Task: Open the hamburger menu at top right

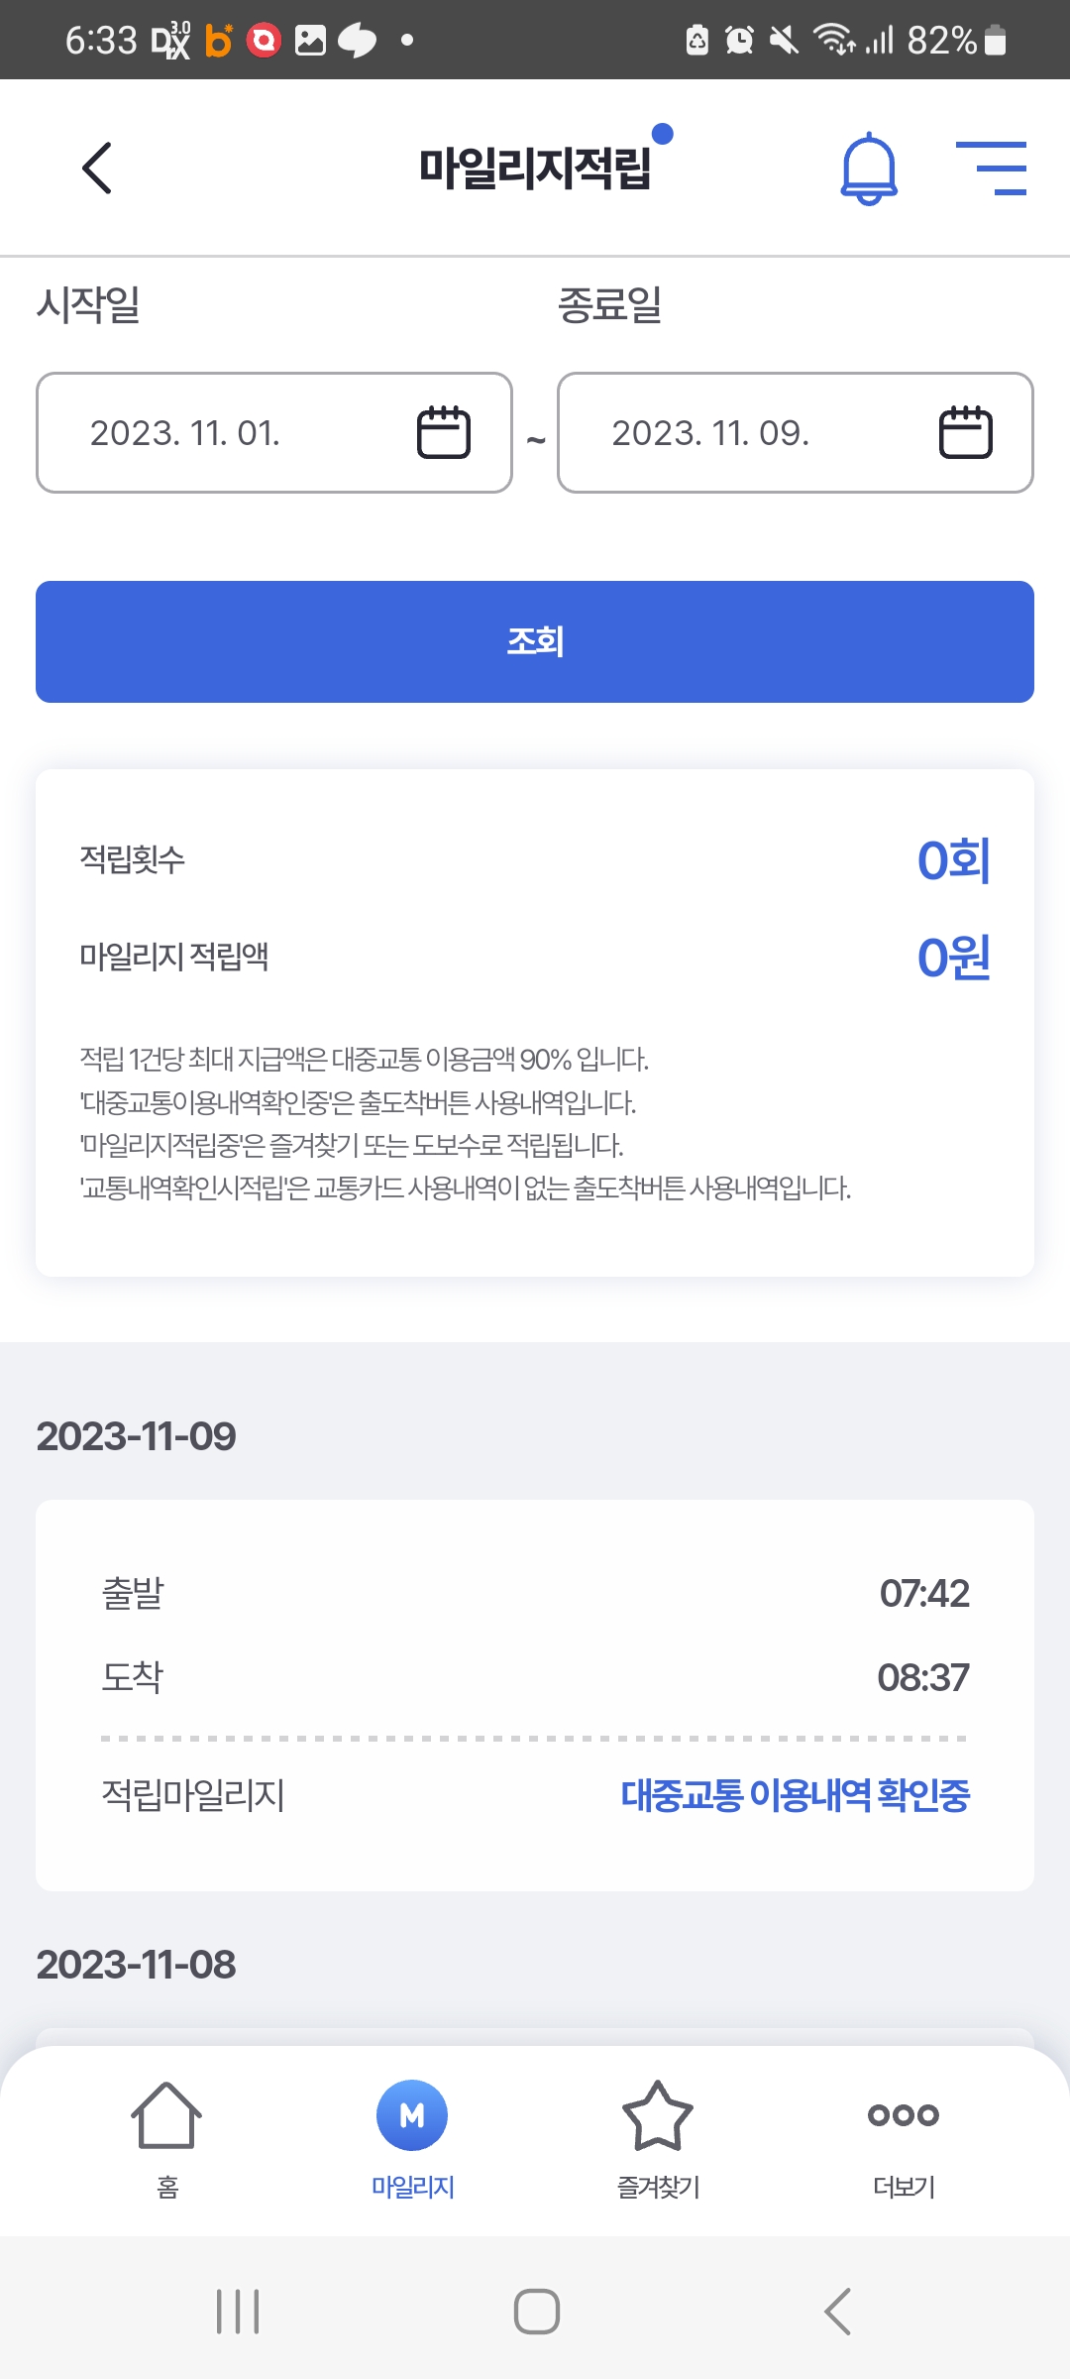Action: click(992, 169)
